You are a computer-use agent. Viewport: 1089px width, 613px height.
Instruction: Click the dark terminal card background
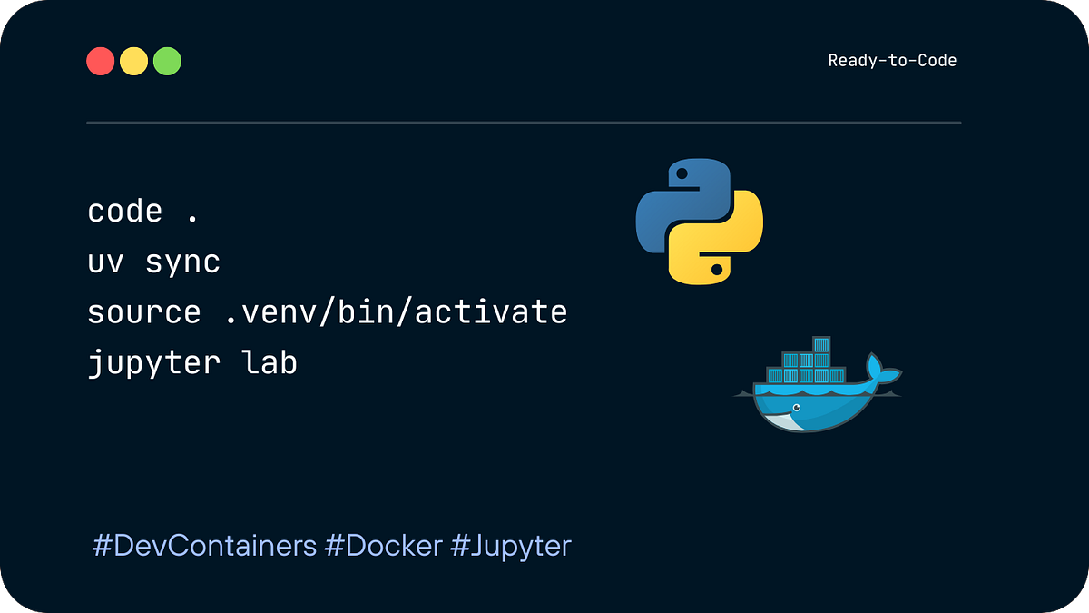[544, 454]
